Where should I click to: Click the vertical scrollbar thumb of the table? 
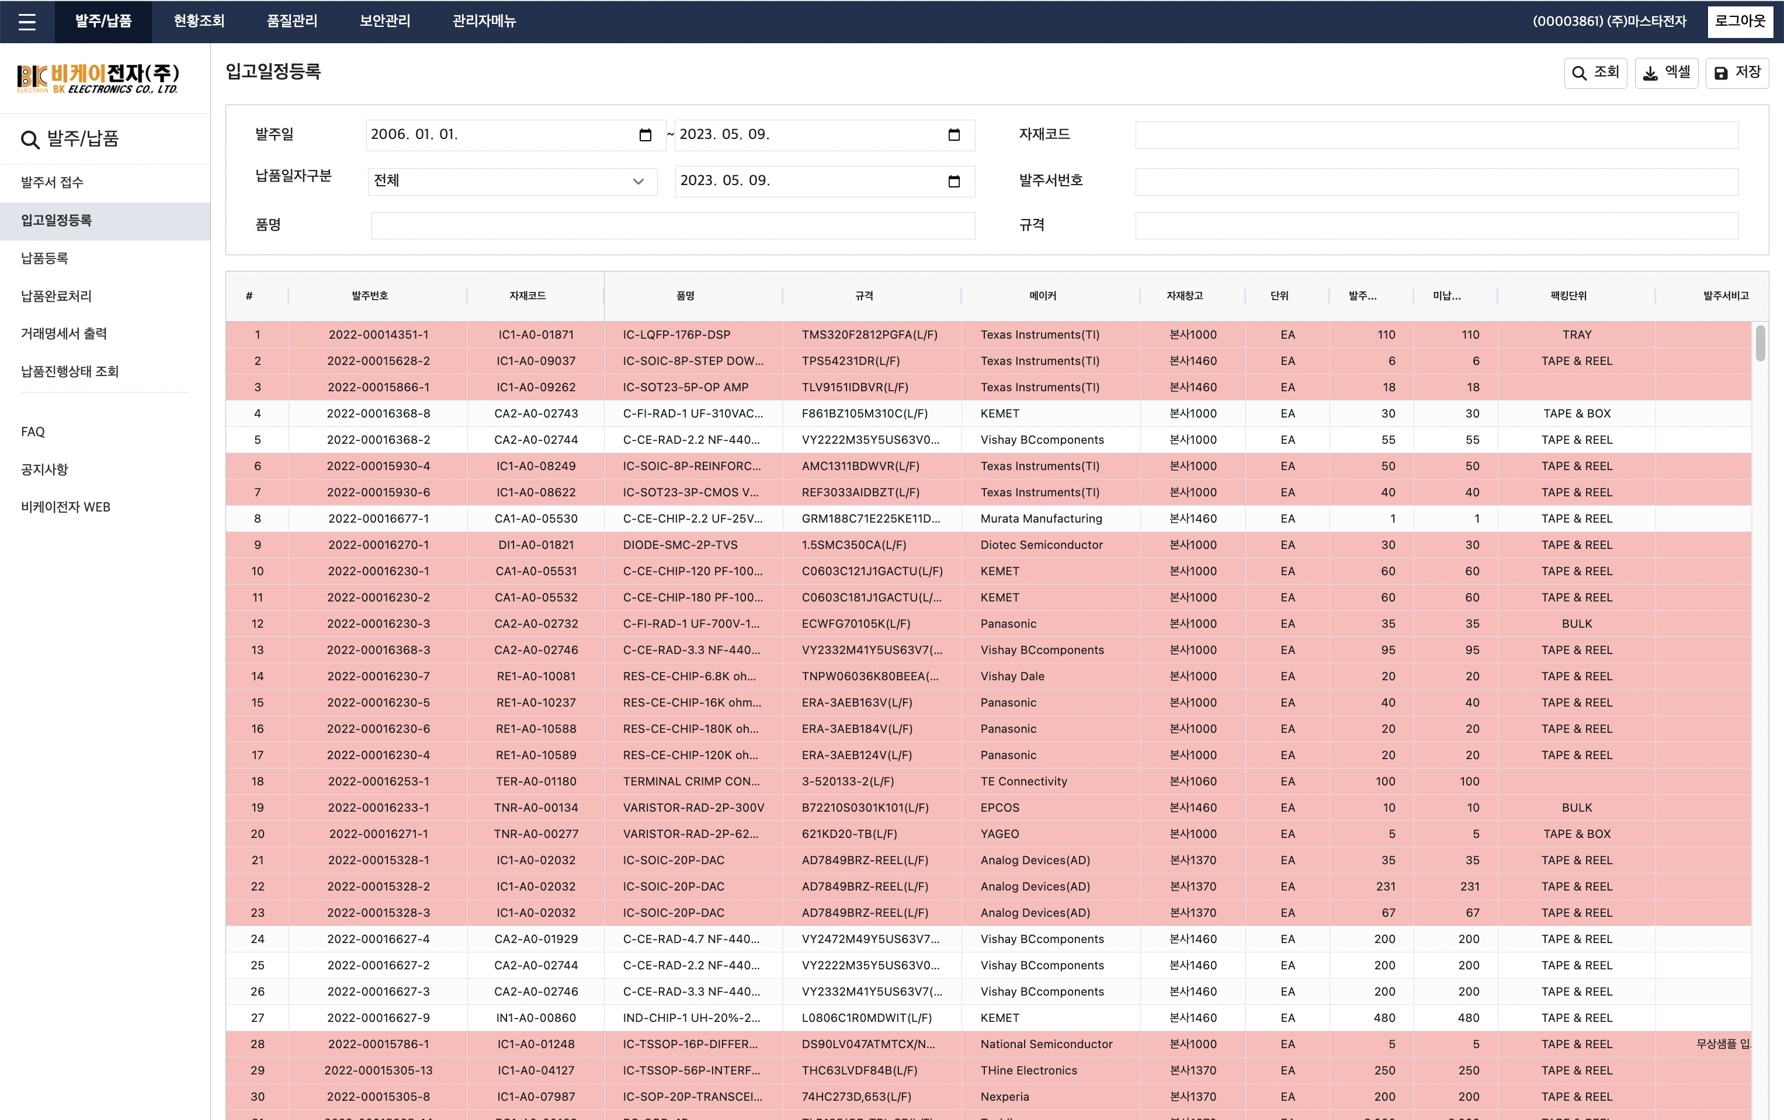pyautogui.click(x=1759, y=343)
